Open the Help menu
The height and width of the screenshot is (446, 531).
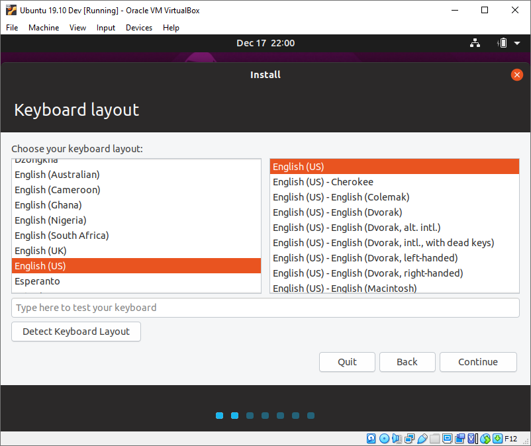point(171,28)
